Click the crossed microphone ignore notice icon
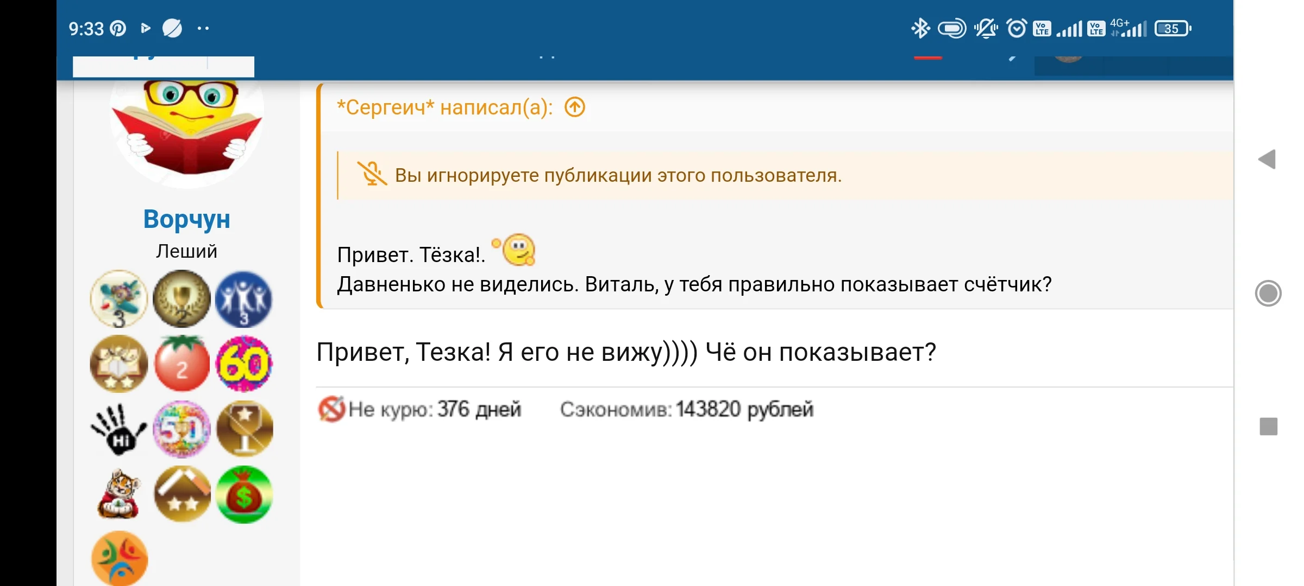The height and width of the screenshot is (586, 1304). [x=372, y=175]
